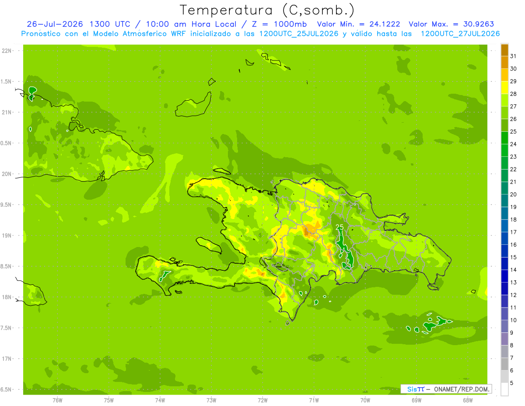Pick the legend swatch between 16 and 17
The image size is (525, 406).
click(504, 239)
